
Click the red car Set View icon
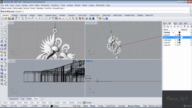[60, 18]
